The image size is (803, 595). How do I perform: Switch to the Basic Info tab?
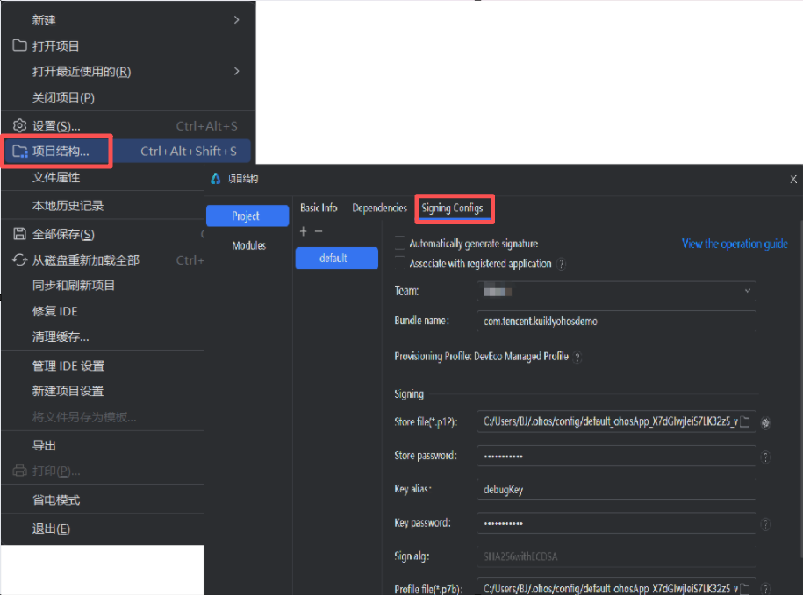[x=319, y=208]
